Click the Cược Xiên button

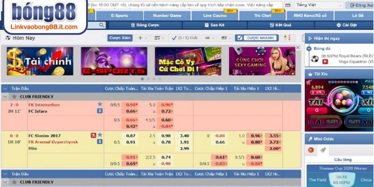[x=120, y=38]
